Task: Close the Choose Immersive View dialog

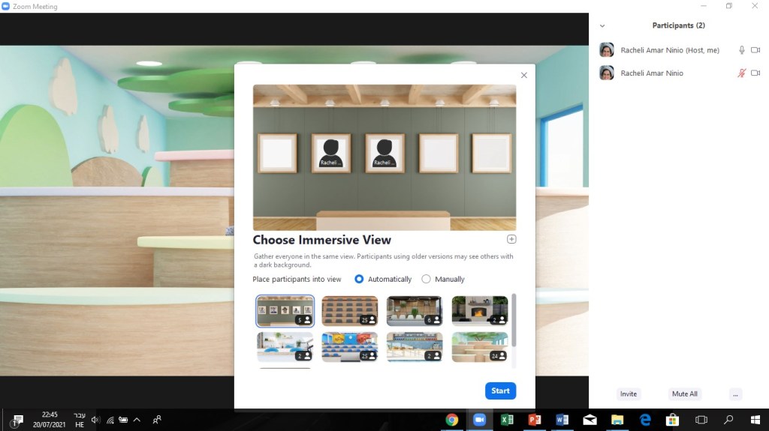Action: [x=524, y=75]
